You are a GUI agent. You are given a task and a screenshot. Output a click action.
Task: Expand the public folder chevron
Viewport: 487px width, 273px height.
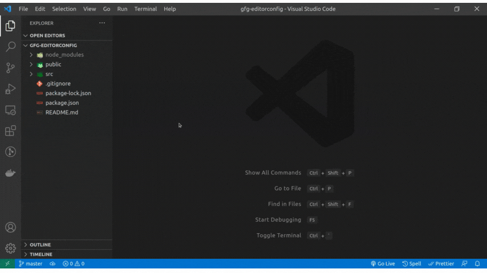(31, 64)
